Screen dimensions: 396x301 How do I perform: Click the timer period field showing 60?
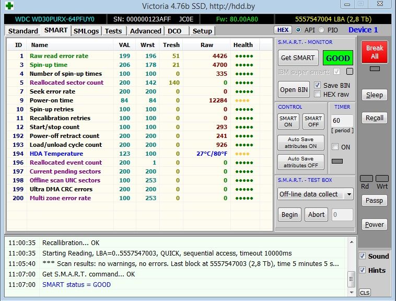[342, 120]
